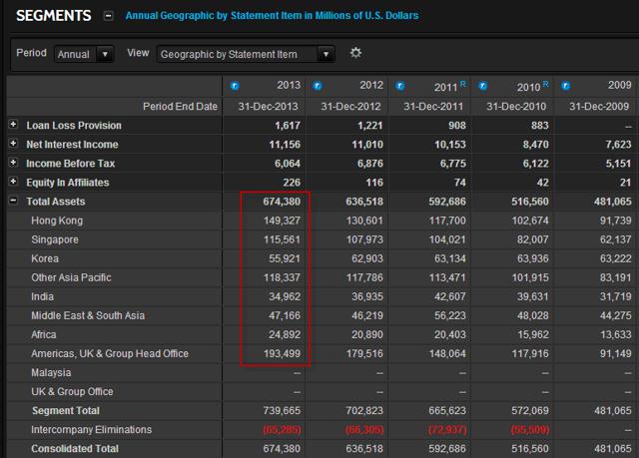Select the Intercompany Eliminations row label
Image resolution: width=639 pixels, height=458 pixels.
[91, 429]
